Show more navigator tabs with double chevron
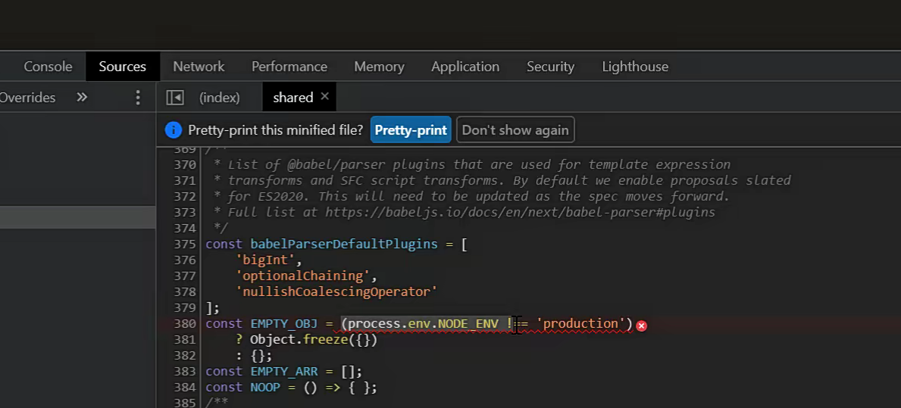Image resolution: width=901 pixels, height=408 pixels. (82, 98)
